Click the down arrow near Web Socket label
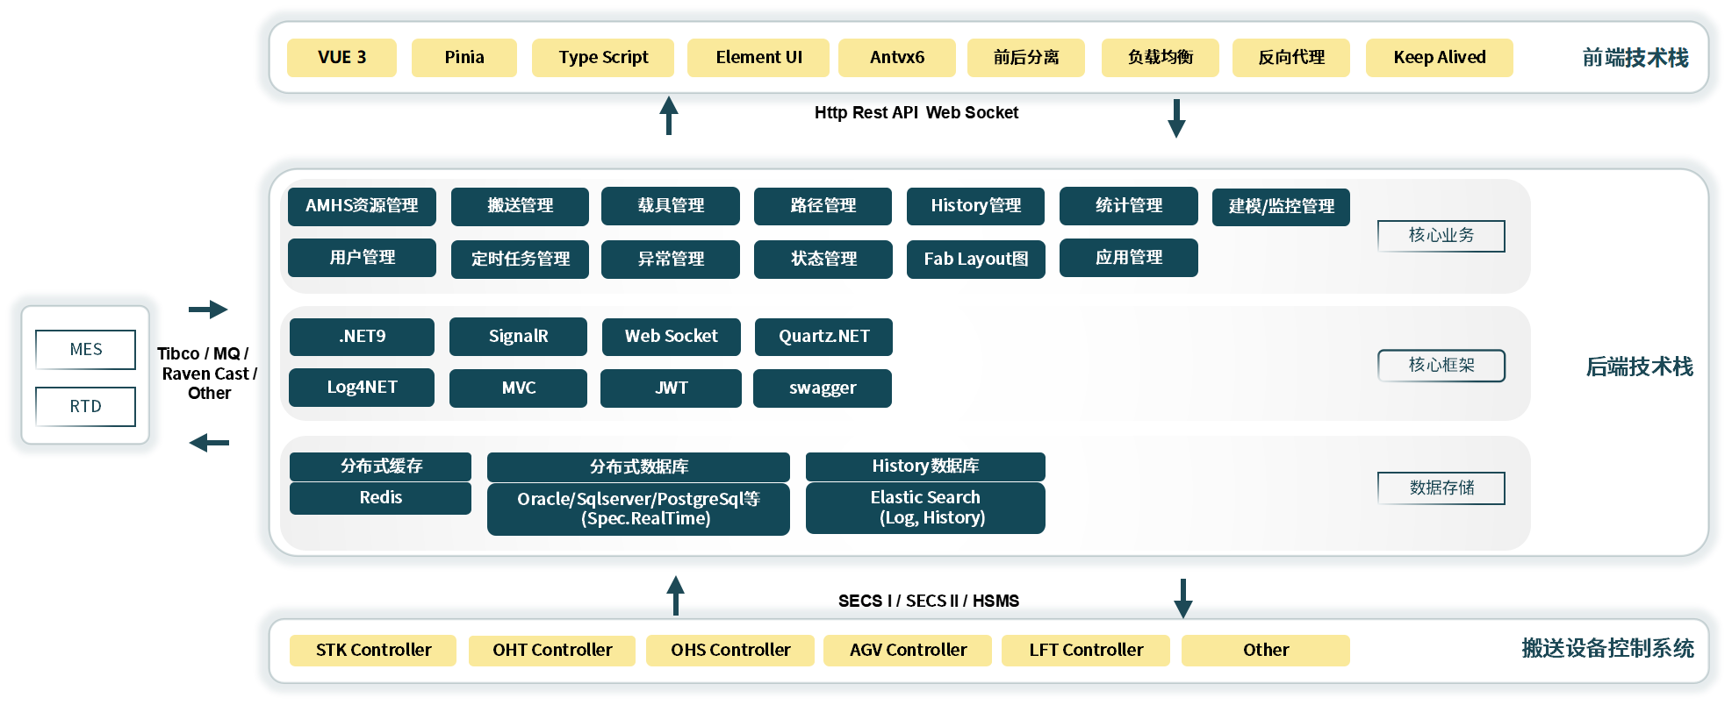1732x705 pixels. click(x=1176, y=118)
